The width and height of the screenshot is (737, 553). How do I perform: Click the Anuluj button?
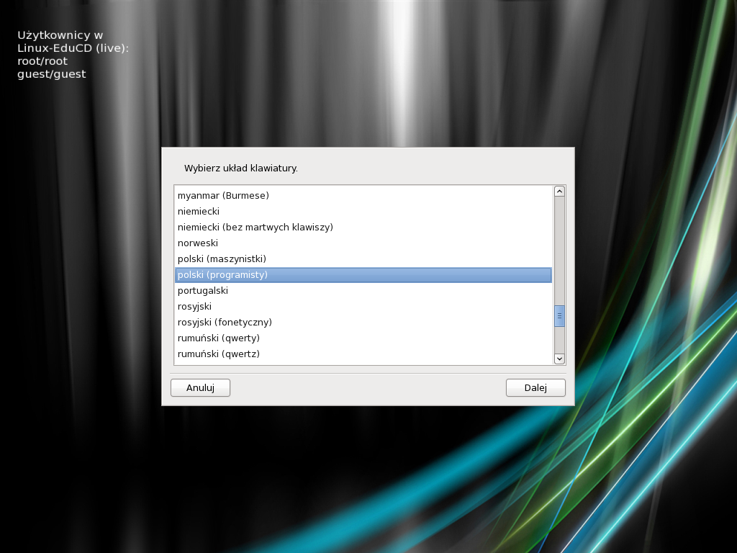[200, 388]
